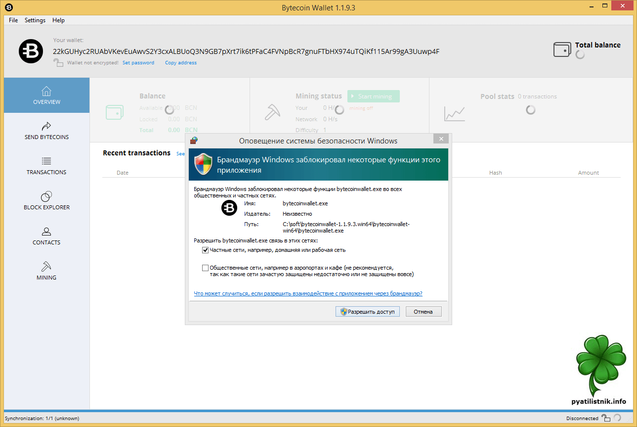The image size is (637, 427).
Task: Toggle the private networks checkbox (Частные сети)
Action: [x=206, y=250]
